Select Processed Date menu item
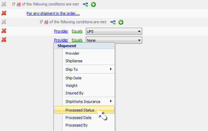Viewport: 208px width, 131px height. tap(84, 118)
